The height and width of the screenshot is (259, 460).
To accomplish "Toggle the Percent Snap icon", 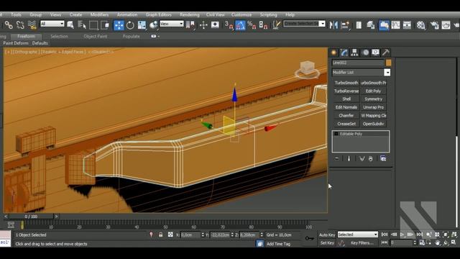I will [x=252, y=25].
